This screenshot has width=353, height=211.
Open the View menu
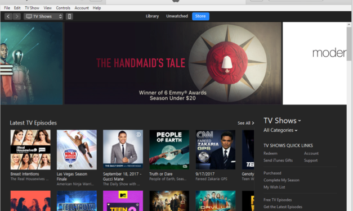tap(47, 8)
